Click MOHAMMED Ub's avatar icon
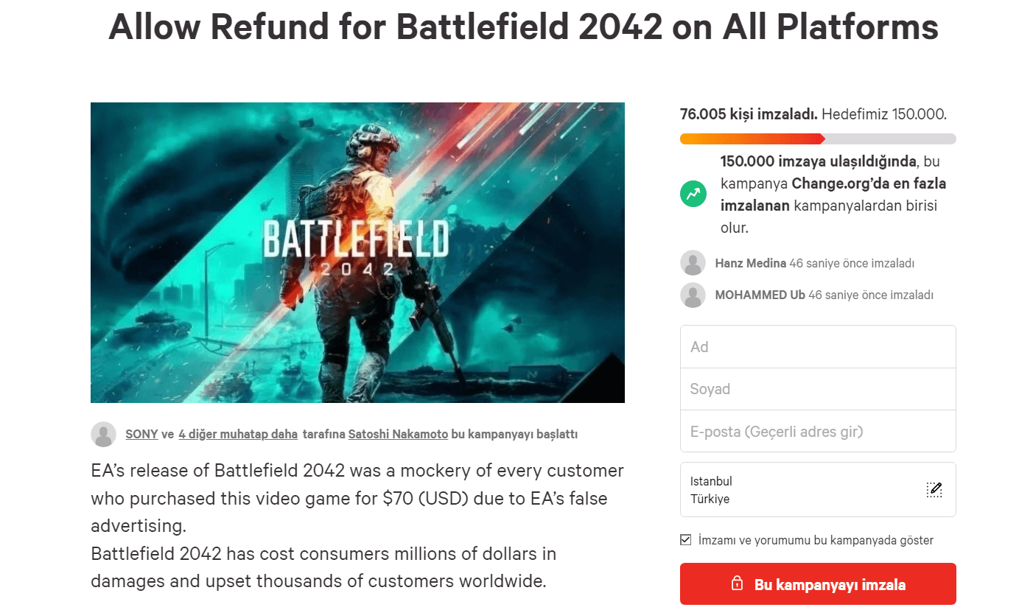Viewport: 1033px width, 610px height. pos(693,295)
